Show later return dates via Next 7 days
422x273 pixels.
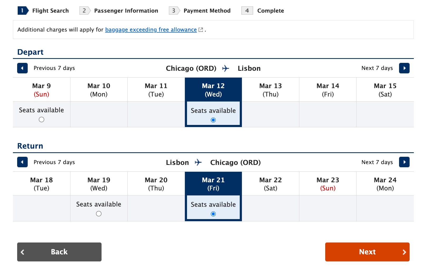tap(377, 162)
